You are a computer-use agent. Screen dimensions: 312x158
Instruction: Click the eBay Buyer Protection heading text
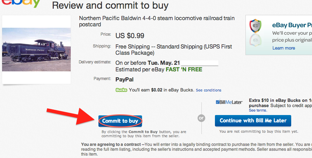coord(292,25)
